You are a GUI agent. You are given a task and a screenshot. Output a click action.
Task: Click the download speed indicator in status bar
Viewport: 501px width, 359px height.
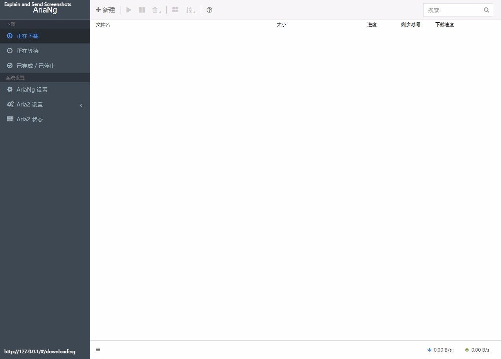point(439,350)
